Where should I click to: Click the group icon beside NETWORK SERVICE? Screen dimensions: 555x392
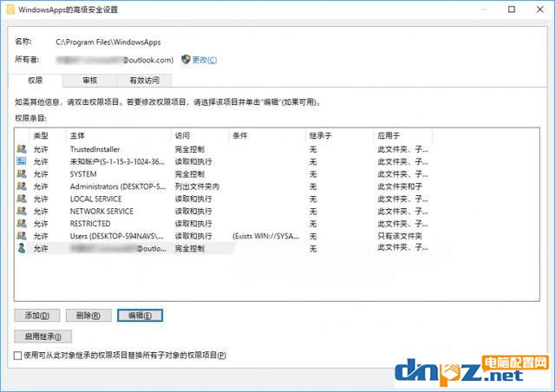(22, 211)
